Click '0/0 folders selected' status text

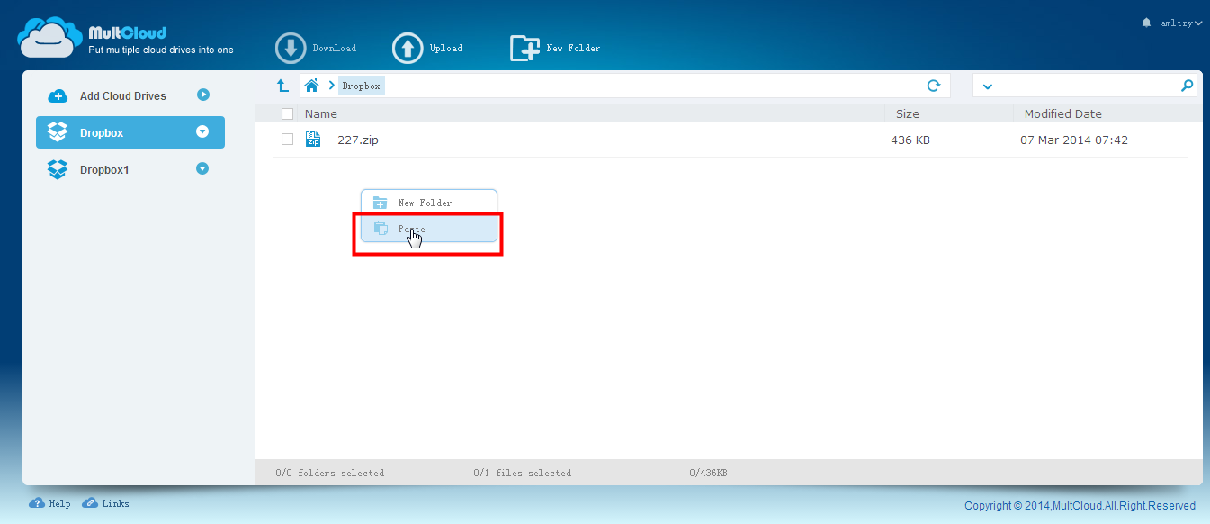tap(329, 473)
